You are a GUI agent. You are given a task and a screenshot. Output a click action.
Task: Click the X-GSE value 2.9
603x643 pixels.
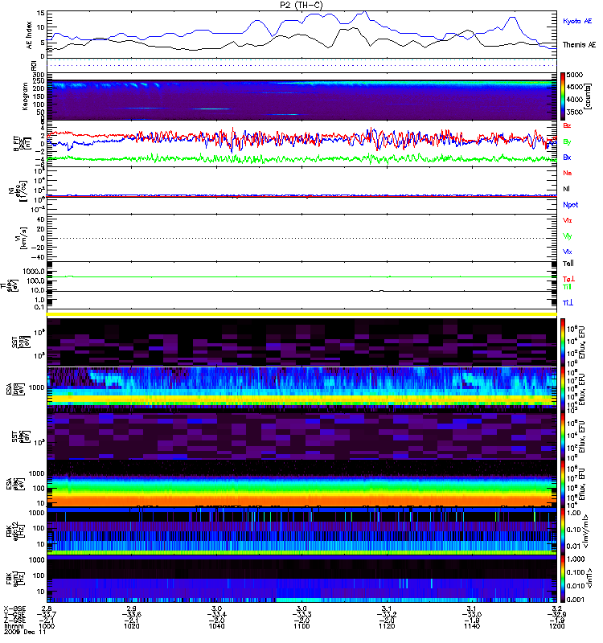[x=131, y=608]
